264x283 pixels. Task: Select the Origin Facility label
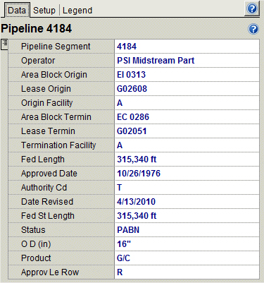pyautogui.click(x=47, y=103)
